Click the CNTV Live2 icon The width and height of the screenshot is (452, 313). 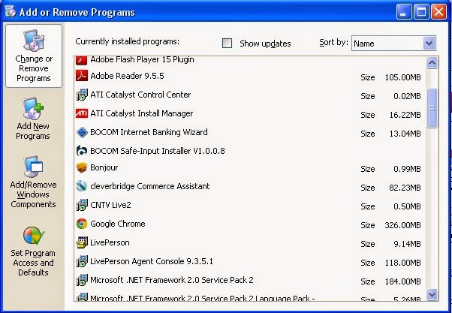pyautogui.click(x=82, y=205)
